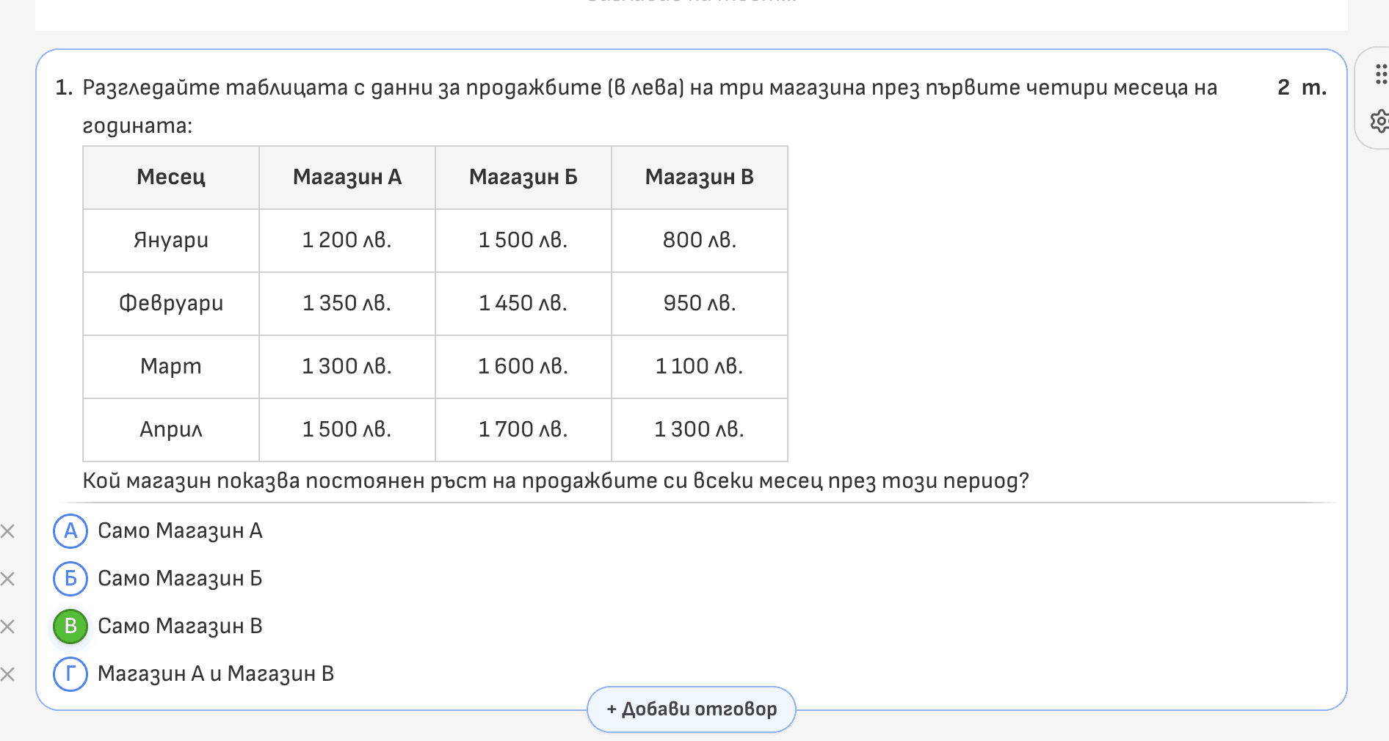The height and width of the screenshot is (741, 1389).
Task: Click the cell '1 350 лв.' in Февруари row
Action: pyautogui.click(x=347, y=304)
